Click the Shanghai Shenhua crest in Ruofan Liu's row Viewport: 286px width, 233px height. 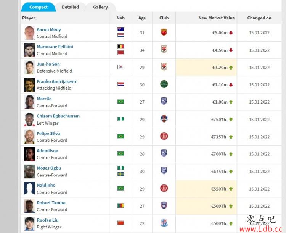(164, 223)
